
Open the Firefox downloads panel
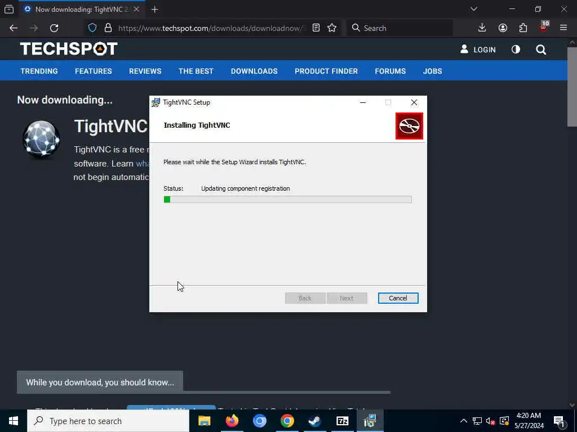click(482, 28)
